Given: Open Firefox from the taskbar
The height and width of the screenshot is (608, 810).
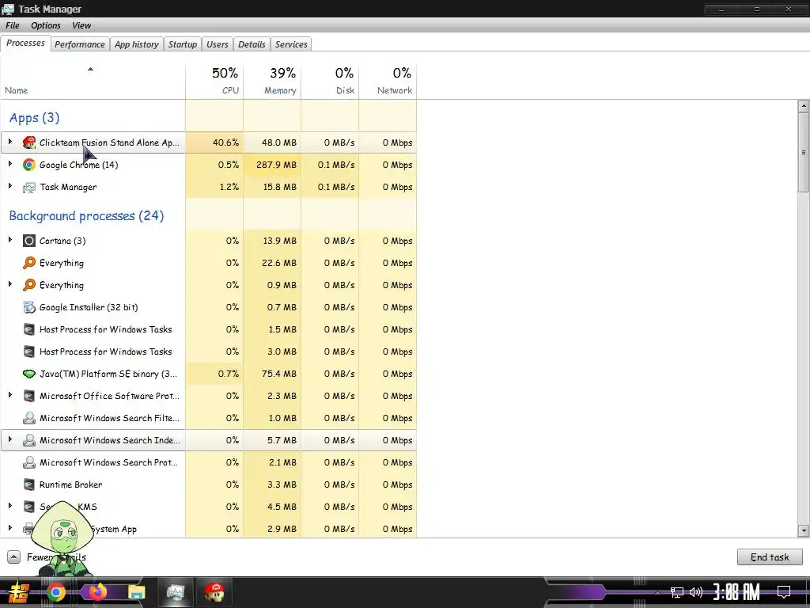Looking at the screenshot, I should tap(98, 592).
